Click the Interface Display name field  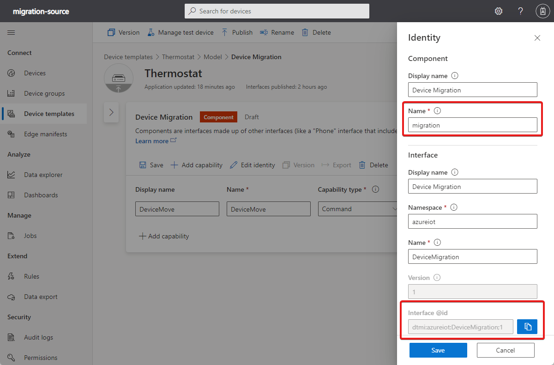473,186
